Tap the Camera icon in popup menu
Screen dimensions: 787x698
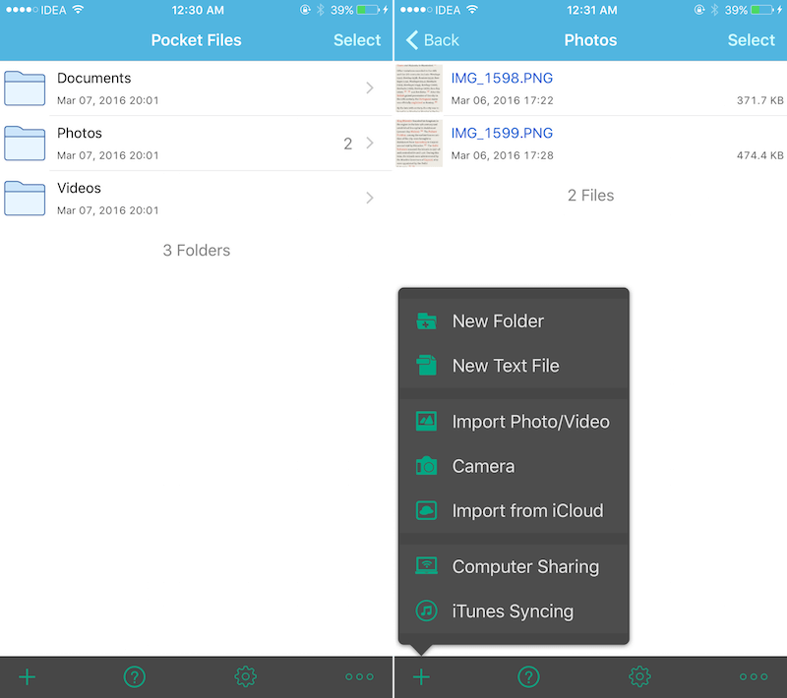[426, 466]
